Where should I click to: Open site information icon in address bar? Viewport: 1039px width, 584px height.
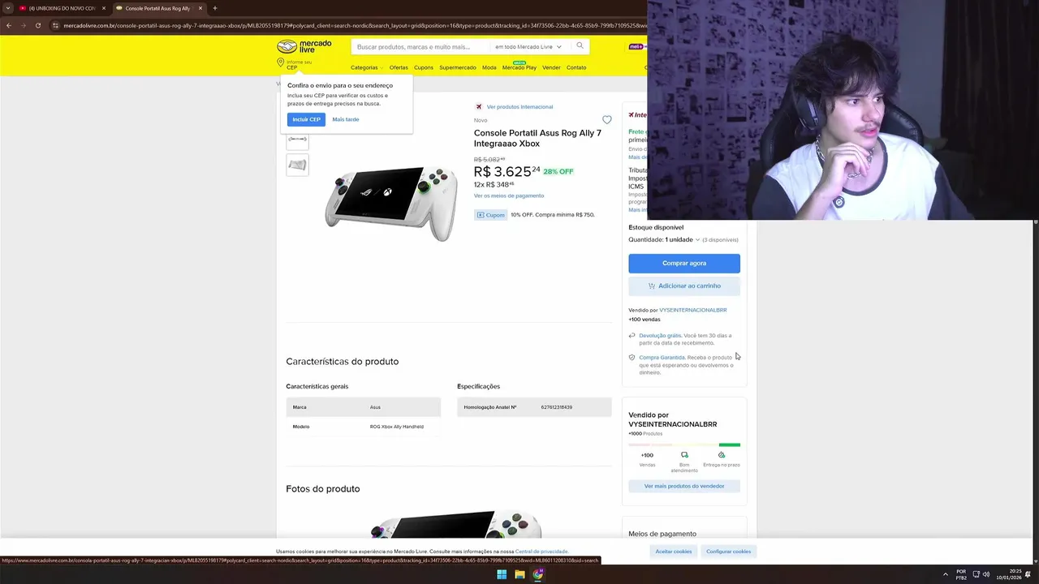coord(55,25)
